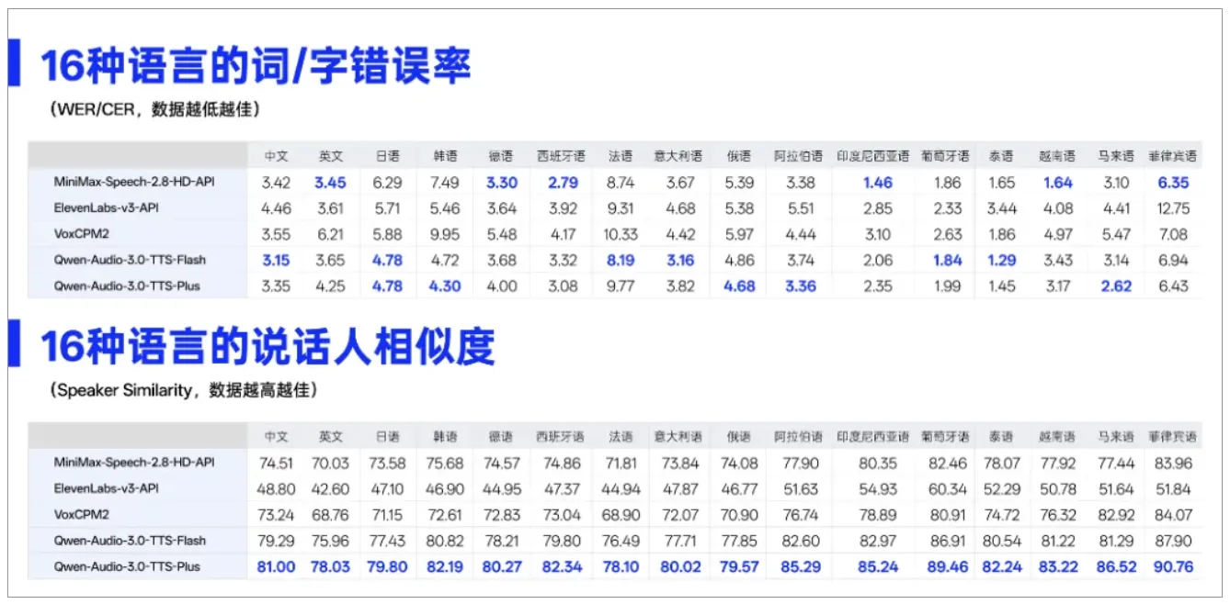The image size is (1230, 604).
Task: Click bold MiniMax Vietnamese error value 1.64
Action: pyautogui.click(x=1057, y=183)
